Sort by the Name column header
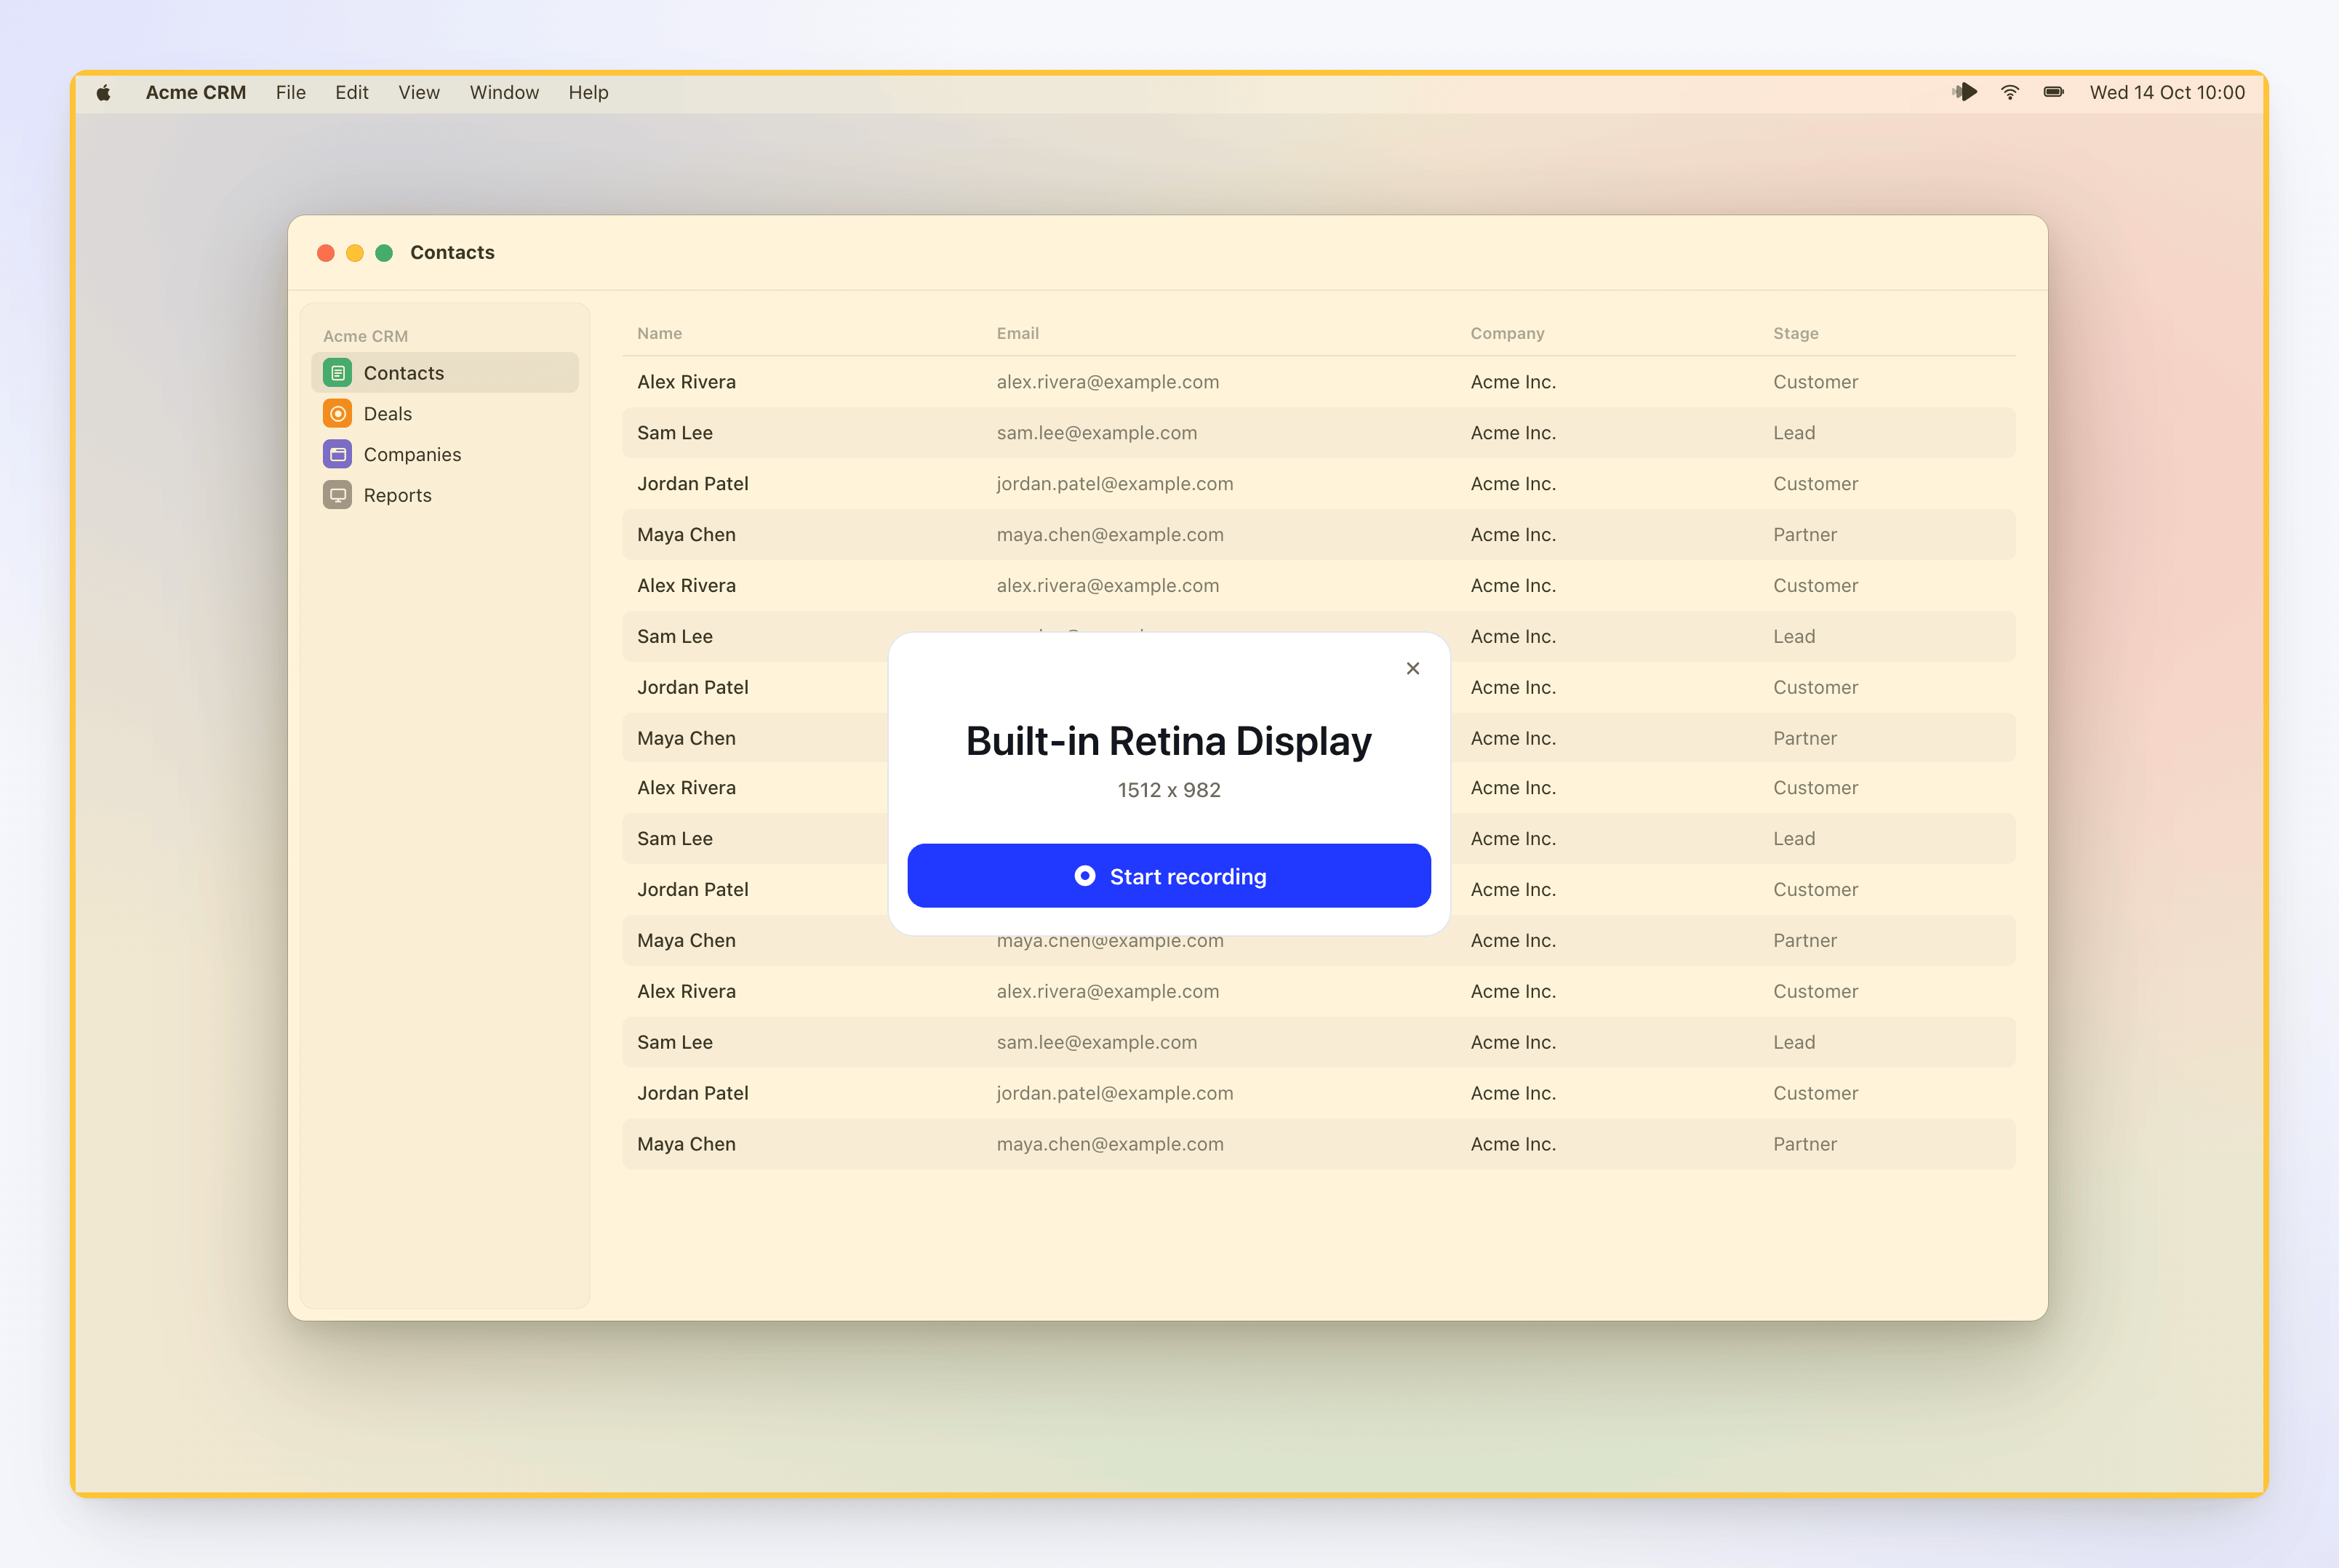 659,333
